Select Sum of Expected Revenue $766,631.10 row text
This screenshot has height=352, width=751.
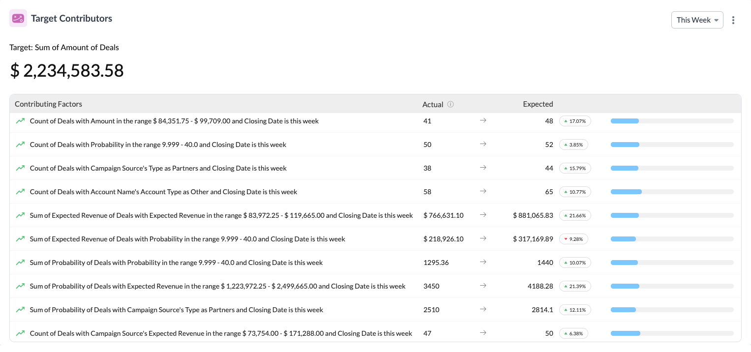click(x=221, y=215)
